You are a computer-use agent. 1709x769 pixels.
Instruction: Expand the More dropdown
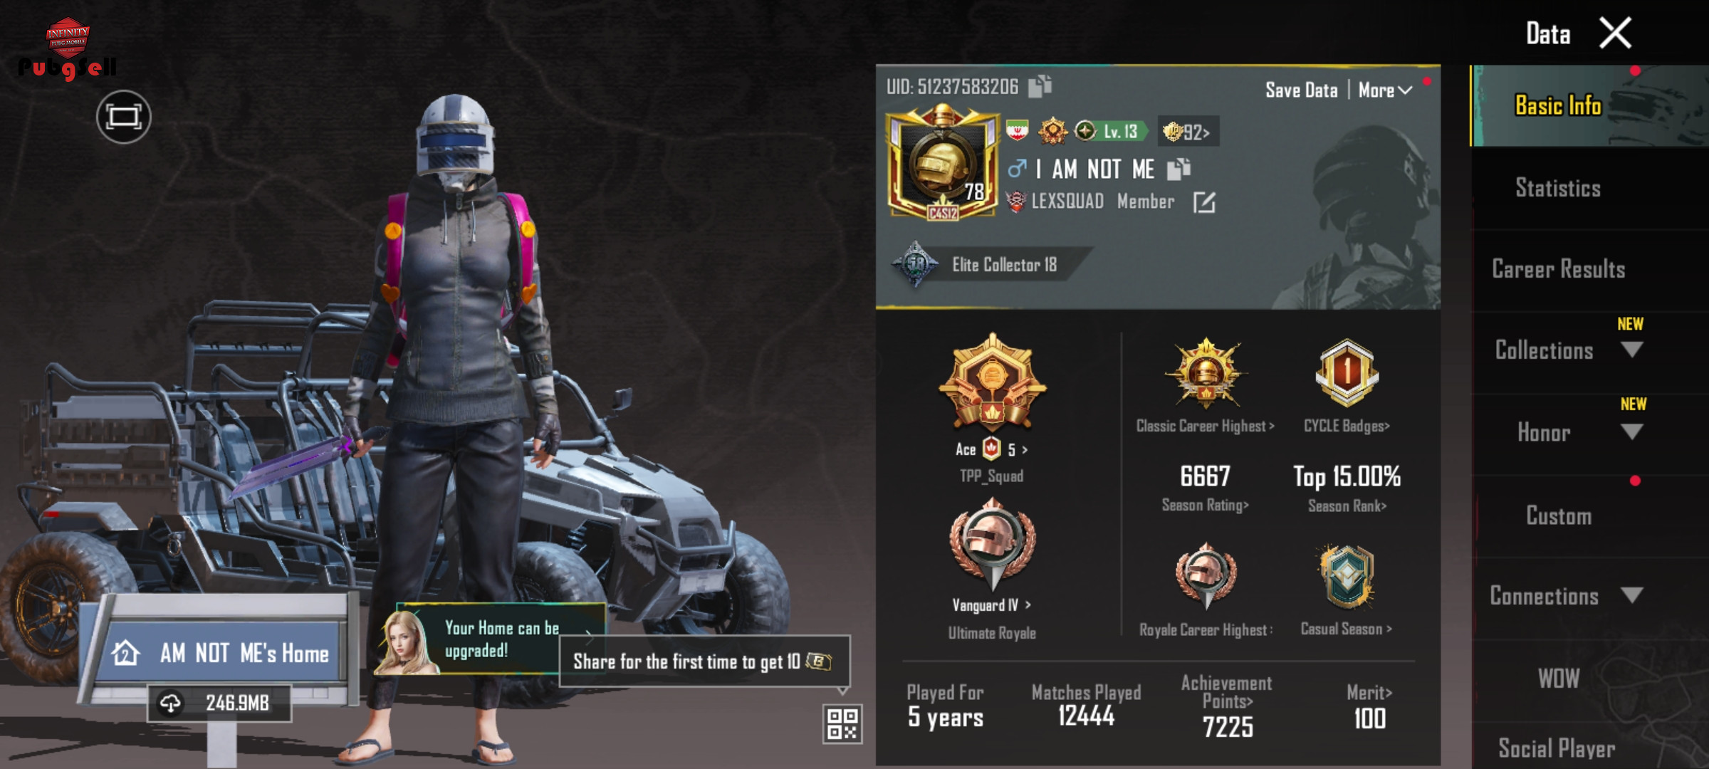1385,90
